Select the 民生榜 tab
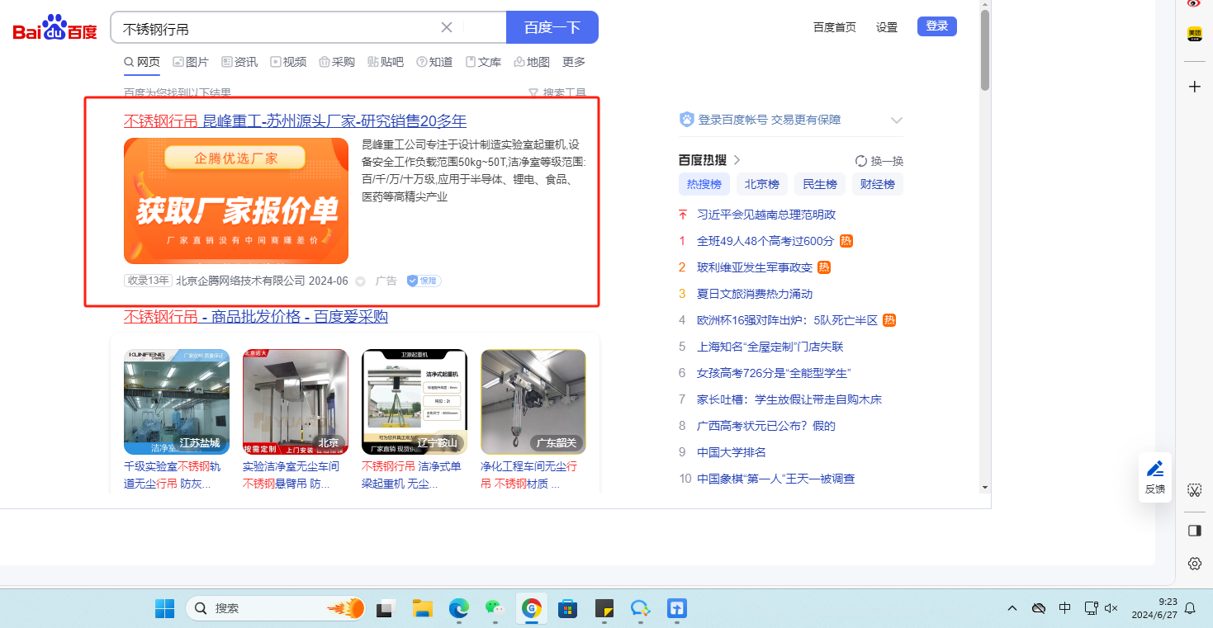Screen dimensions: 1213x628 pyautogui.click(x=820, y=184)
